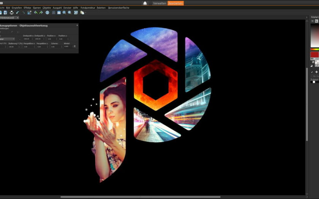Screen dimensions: 319x199
Task: Open the Fotokorrektur menu
Action: (x=88, y=8)
